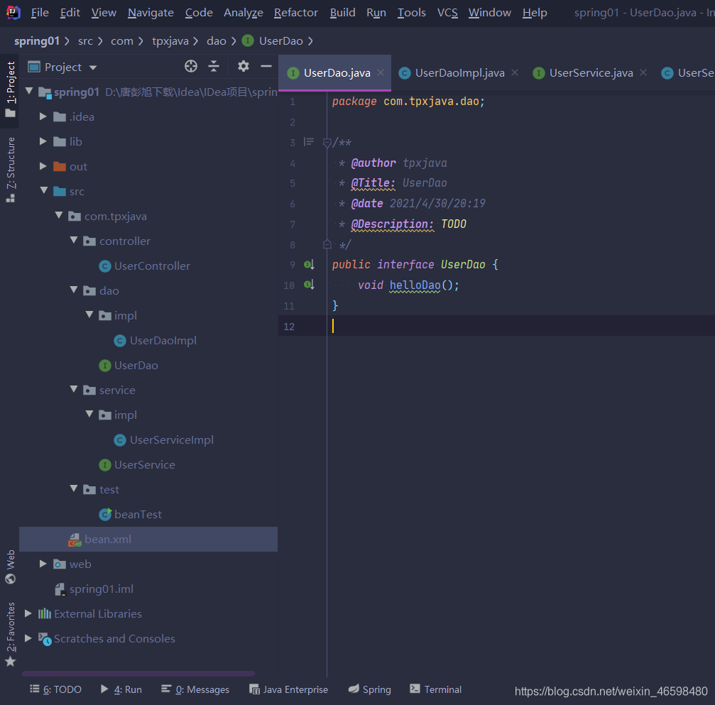
Task: Open the Build menu
Action: click(342, 13)
